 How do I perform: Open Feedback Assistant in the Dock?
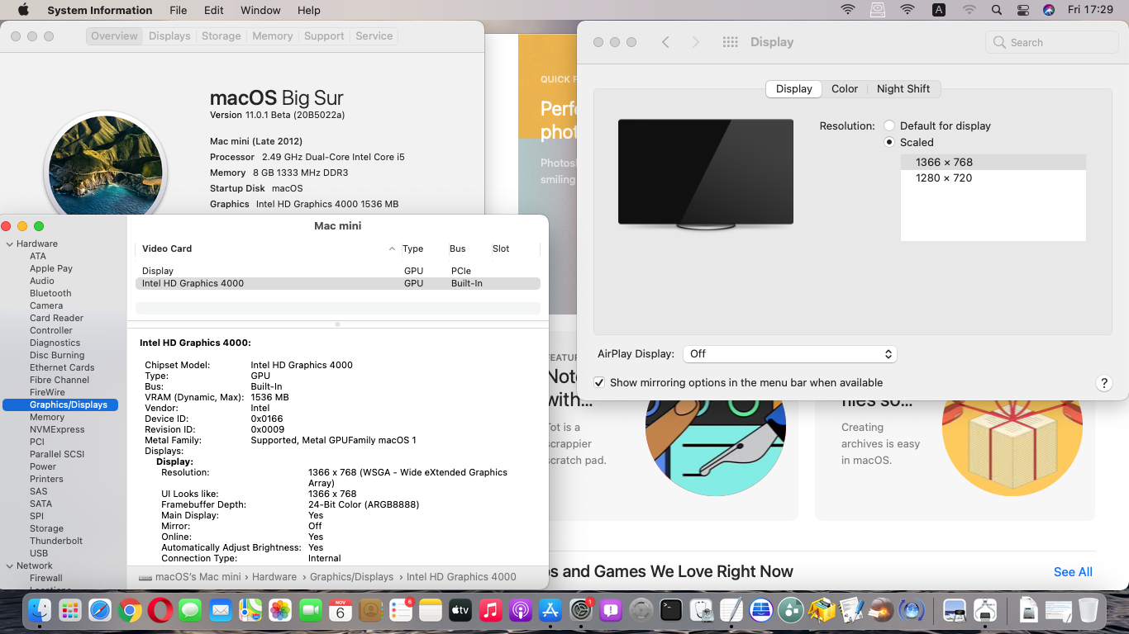click(x=611, y=611)
